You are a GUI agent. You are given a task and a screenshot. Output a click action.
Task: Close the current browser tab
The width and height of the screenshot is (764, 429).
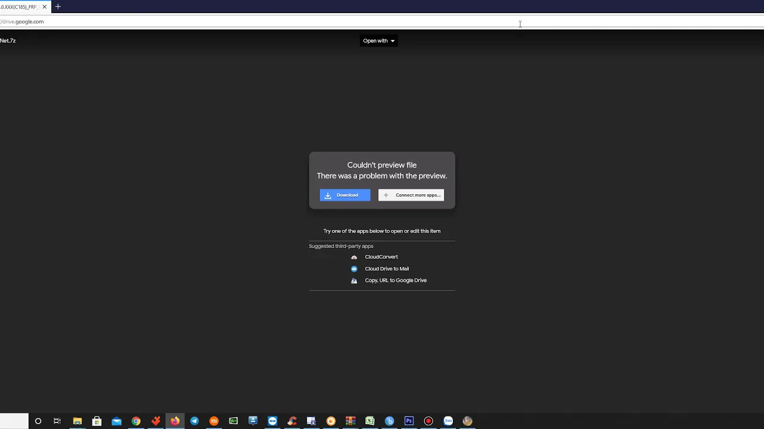point(44,7)
